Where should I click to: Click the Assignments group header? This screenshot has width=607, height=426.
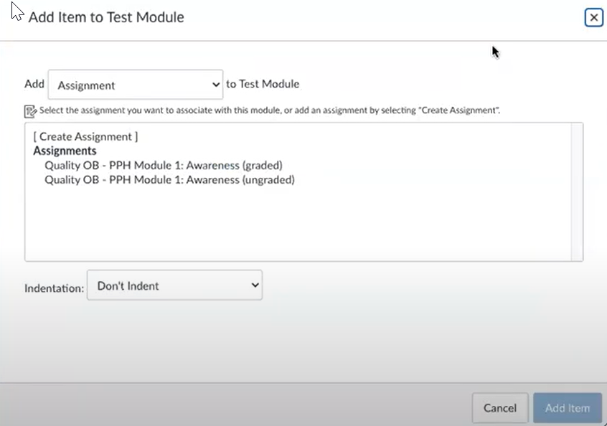pos(65,151)
